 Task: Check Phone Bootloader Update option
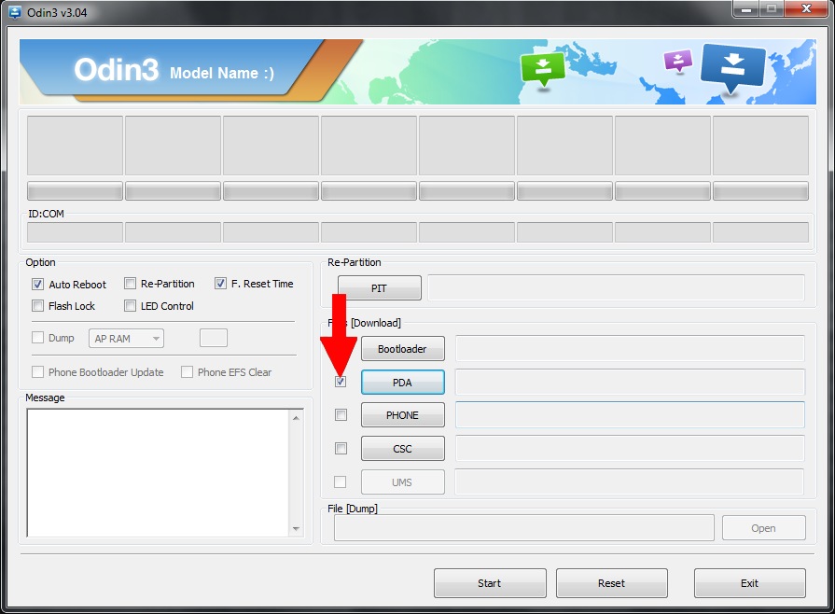click(x=37, y=371)
